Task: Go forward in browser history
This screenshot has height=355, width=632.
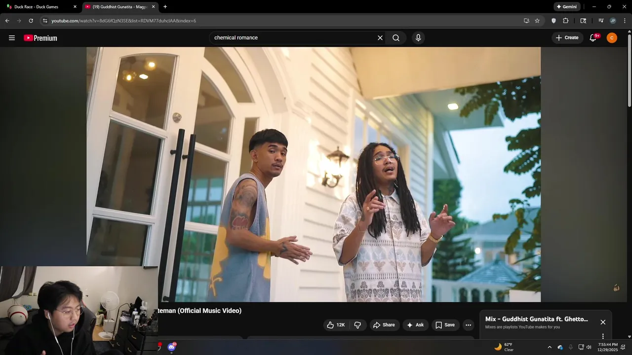Action: [x=19, y=21]
